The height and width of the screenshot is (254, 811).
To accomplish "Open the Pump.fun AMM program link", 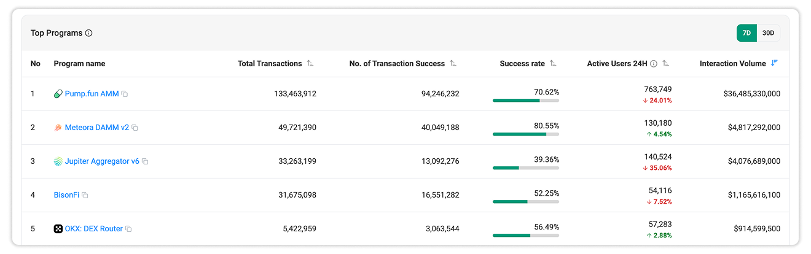I will click(92, 94).
